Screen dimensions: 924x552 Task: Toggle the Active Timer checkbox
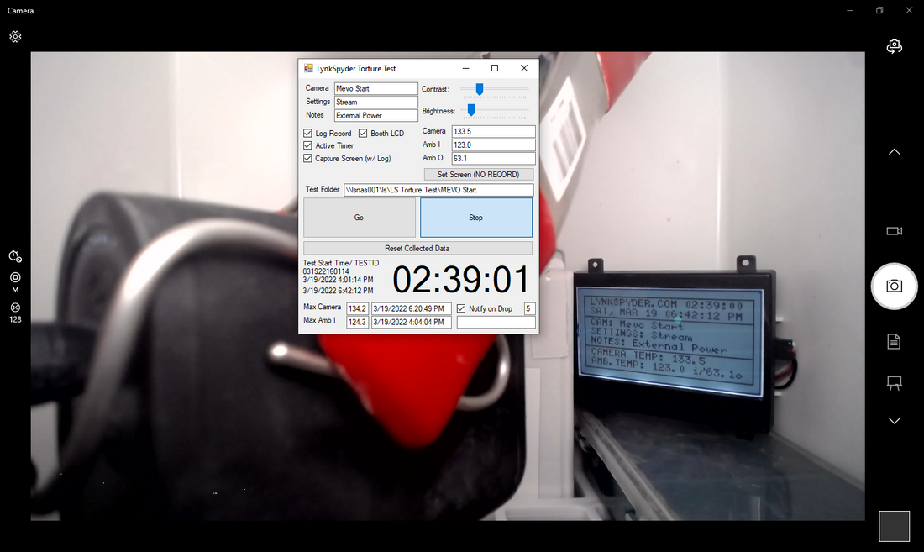pos(308,145)
